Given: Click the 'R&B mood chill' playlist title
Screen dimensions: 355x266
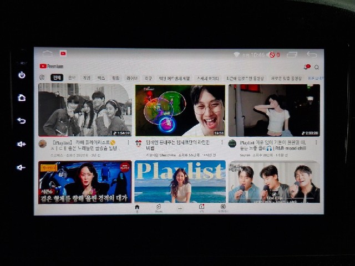Looking at the screenshot, I should coord(273,145).
